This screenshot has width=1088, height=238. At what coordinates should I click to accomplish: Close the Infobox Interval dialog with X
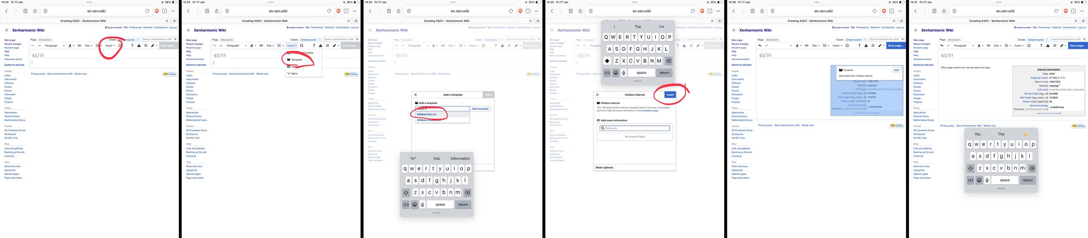pyautogui.click(x=597, y=95)
